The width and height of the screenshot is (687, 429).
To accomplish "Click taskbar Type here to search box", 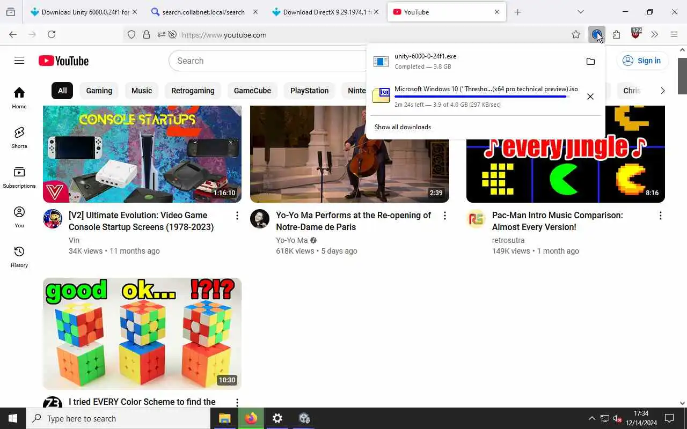I will [x=118, y=418].
